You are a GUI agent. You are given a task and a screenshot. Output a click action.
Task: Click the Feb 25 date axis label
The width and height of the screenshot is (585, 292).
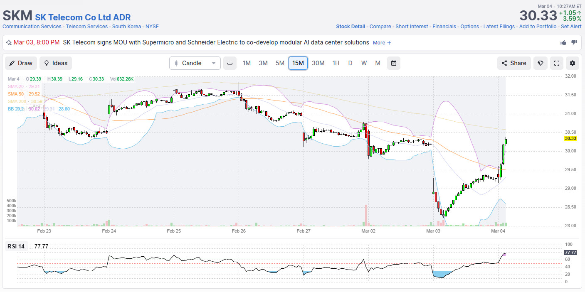174,231
